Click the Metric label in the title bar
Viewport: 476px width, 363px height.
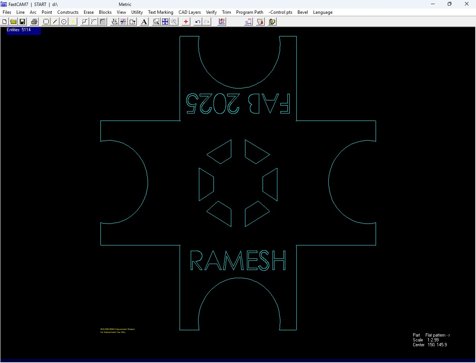coord(125,4)
